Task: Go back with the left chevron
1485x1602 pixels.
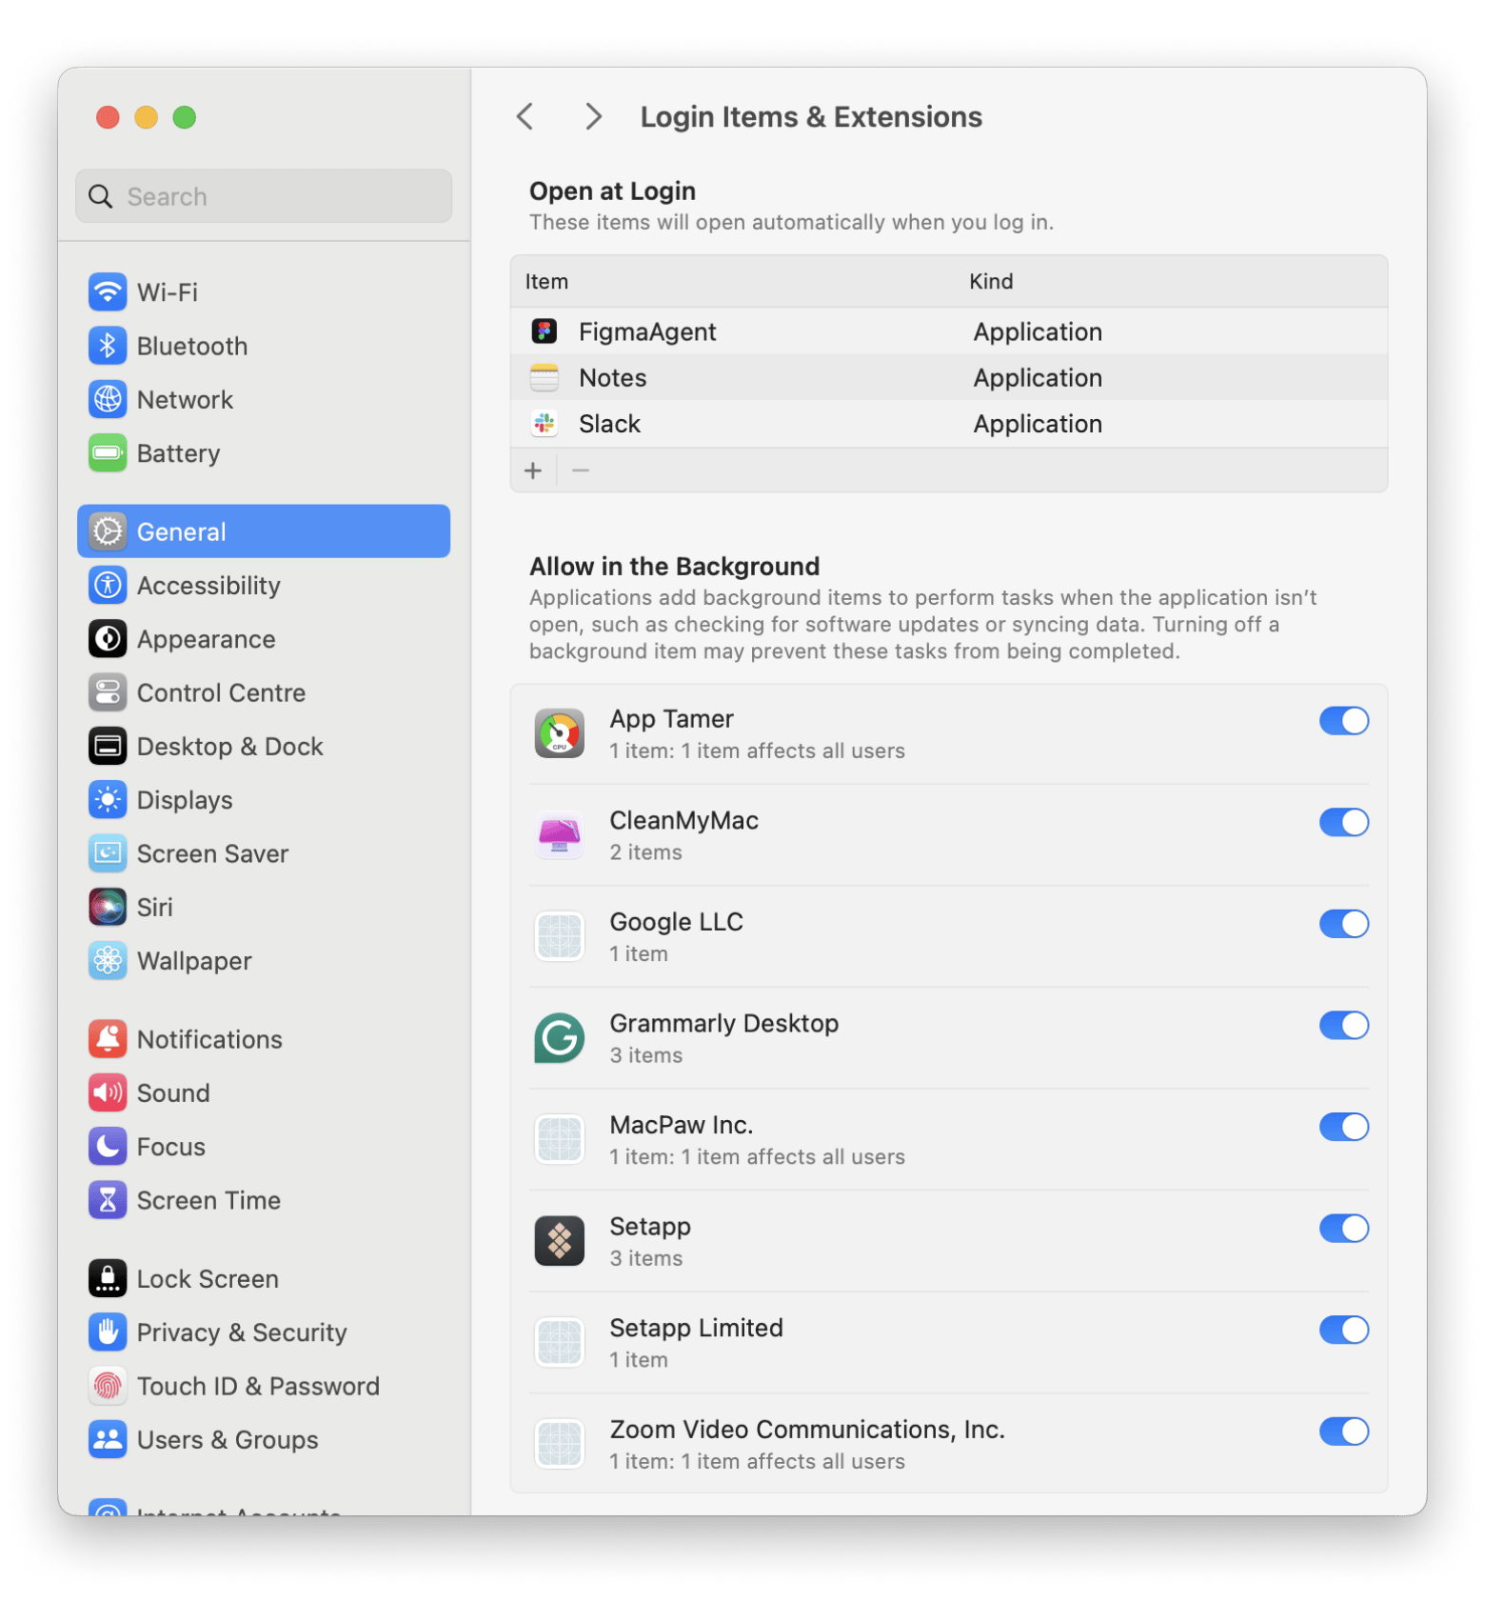Action: [525, 116]
